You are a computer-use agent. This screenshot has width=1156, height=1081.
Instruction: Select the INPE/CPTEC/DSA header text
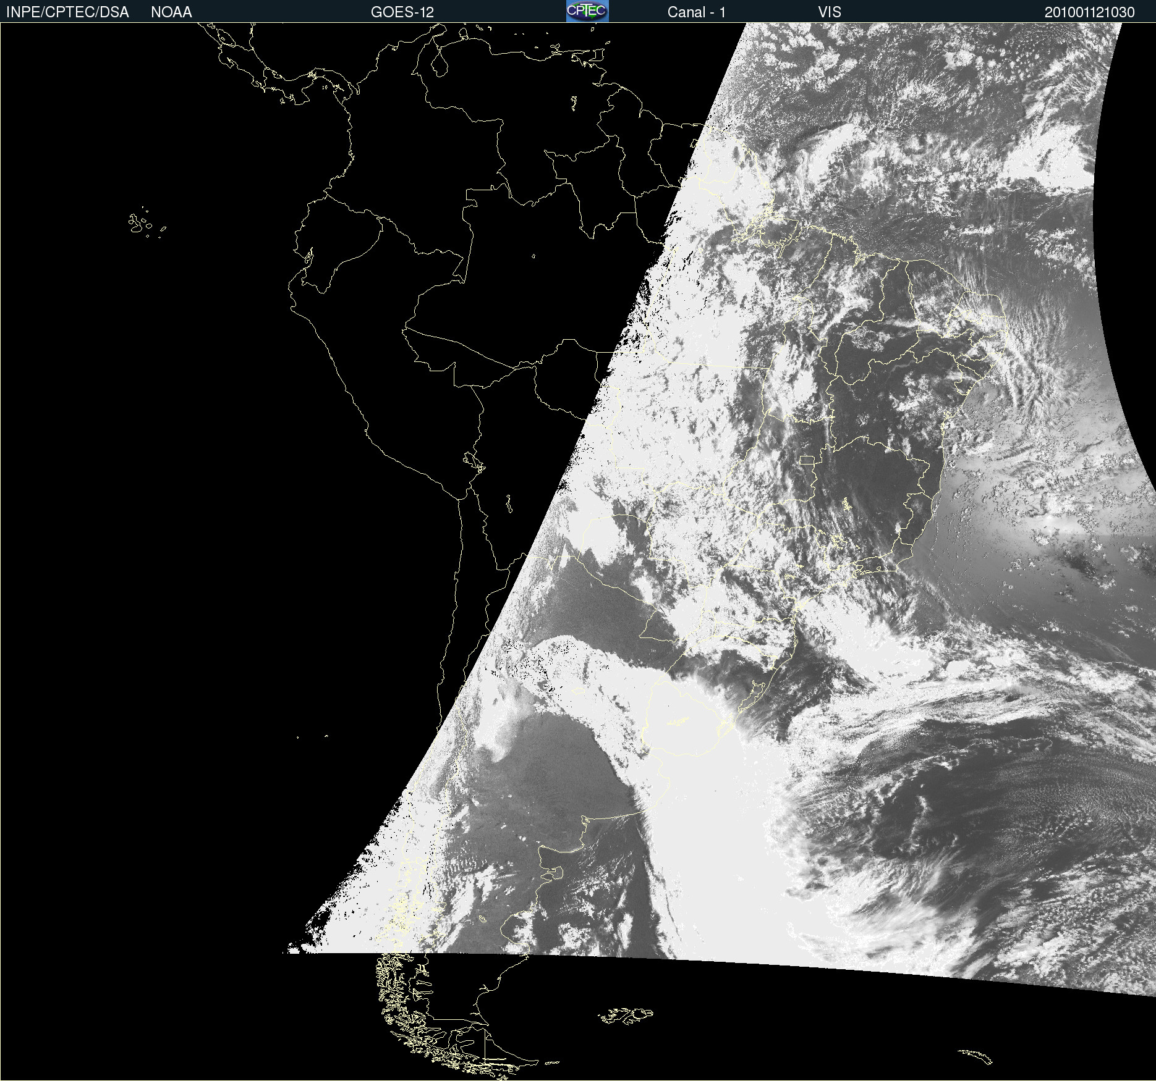click(67, 12)
